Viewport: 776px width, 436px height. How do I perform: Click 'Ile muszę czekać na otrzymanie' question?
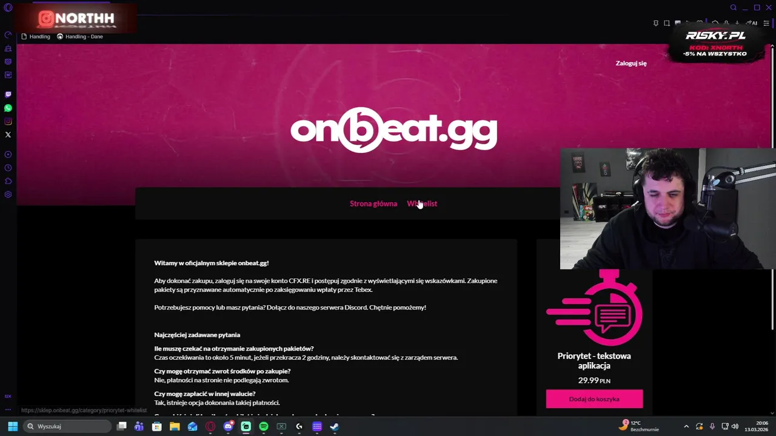coord(234,348)
